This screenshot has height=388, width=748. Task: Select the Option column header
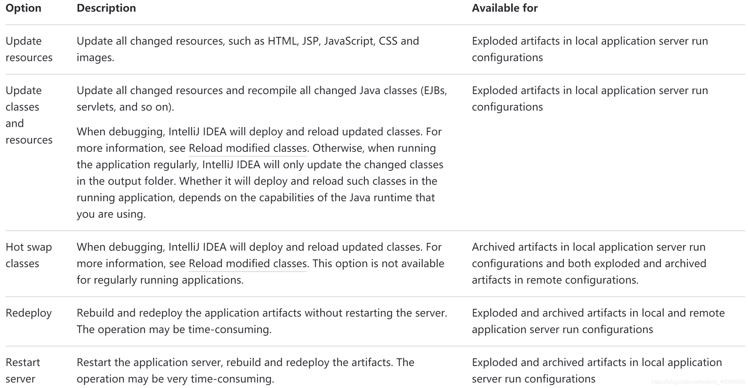click(x=23, y=8)
